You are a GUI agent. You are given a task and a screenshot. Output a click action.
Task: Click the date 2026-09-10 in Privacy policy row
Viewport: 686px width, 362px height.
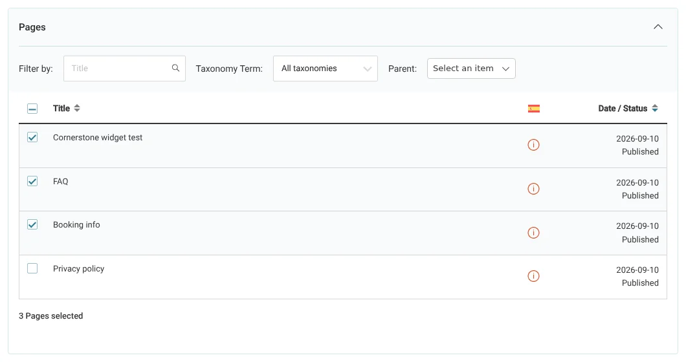tap(637, 270)
